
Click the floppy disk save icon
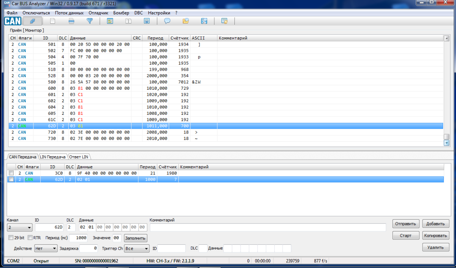pos(204,21)
